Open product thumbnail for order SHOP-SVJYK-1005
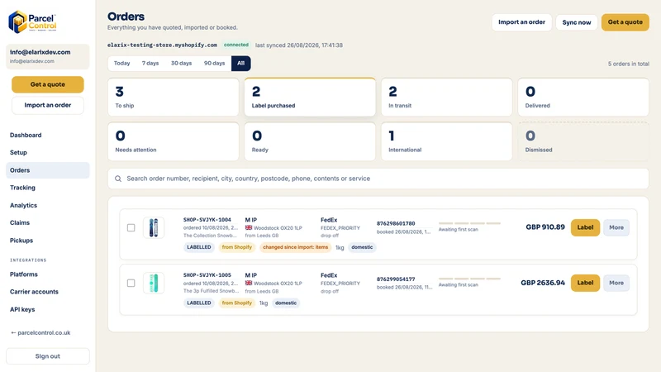 [154, 283]
